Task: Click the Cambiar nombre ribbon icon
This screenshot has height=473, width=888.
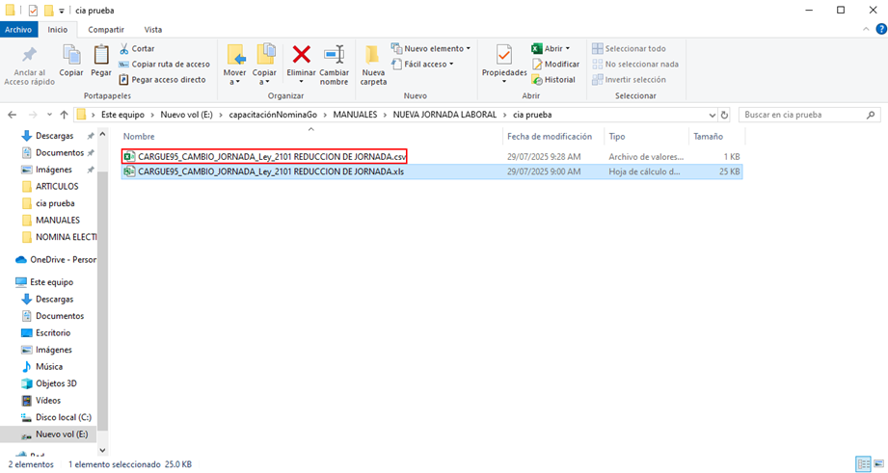Action: pos(334,55)
